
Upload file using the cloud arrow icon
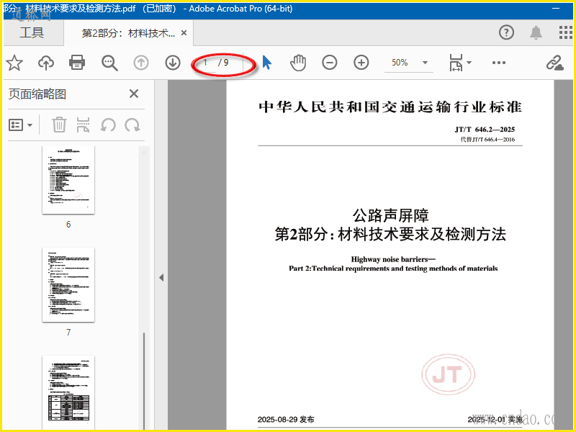(x=46, y=63)
